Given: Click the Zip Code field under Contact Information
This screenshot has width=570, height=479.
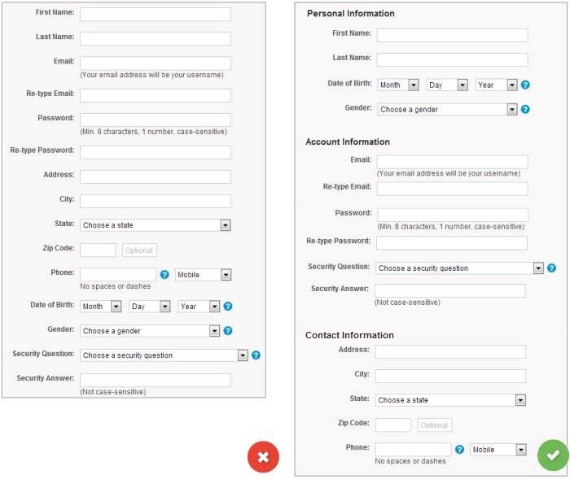Looking at the screenshot, I should [392, 425].
